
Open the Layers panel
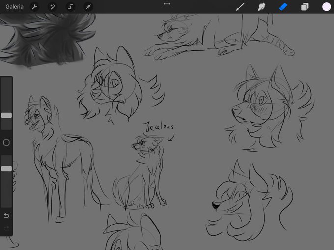[305, 7]
